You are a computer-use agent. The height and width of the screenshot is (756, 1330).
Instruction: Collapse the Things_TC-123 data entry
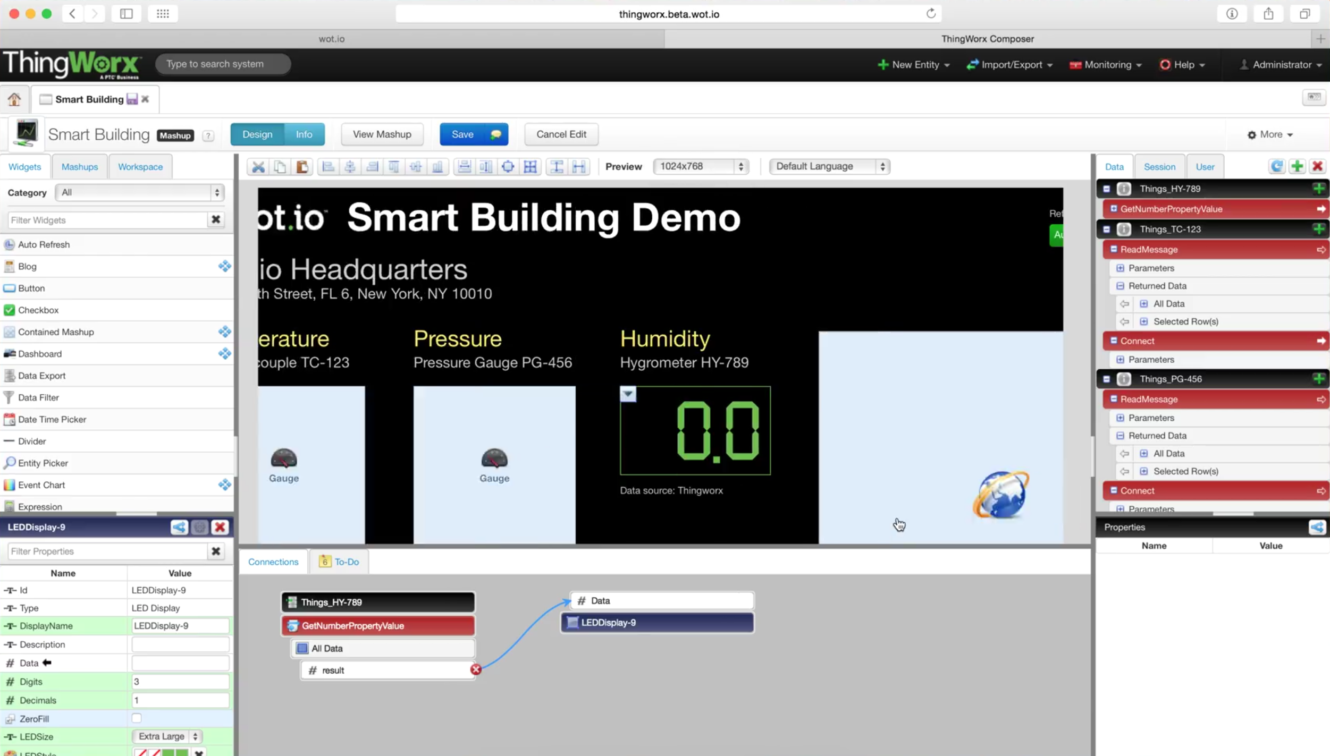click(x=1107, y=229)
